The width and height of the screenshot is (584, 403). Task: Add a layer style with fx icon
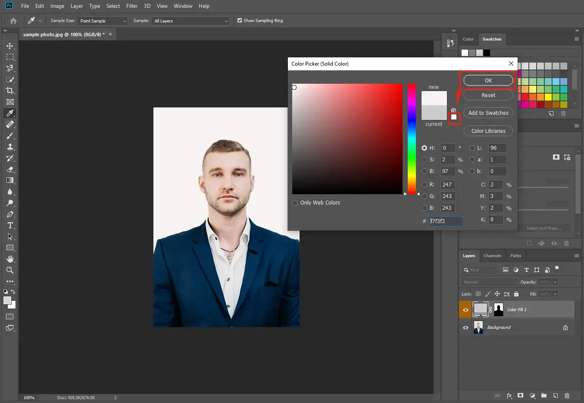(509, 396)
